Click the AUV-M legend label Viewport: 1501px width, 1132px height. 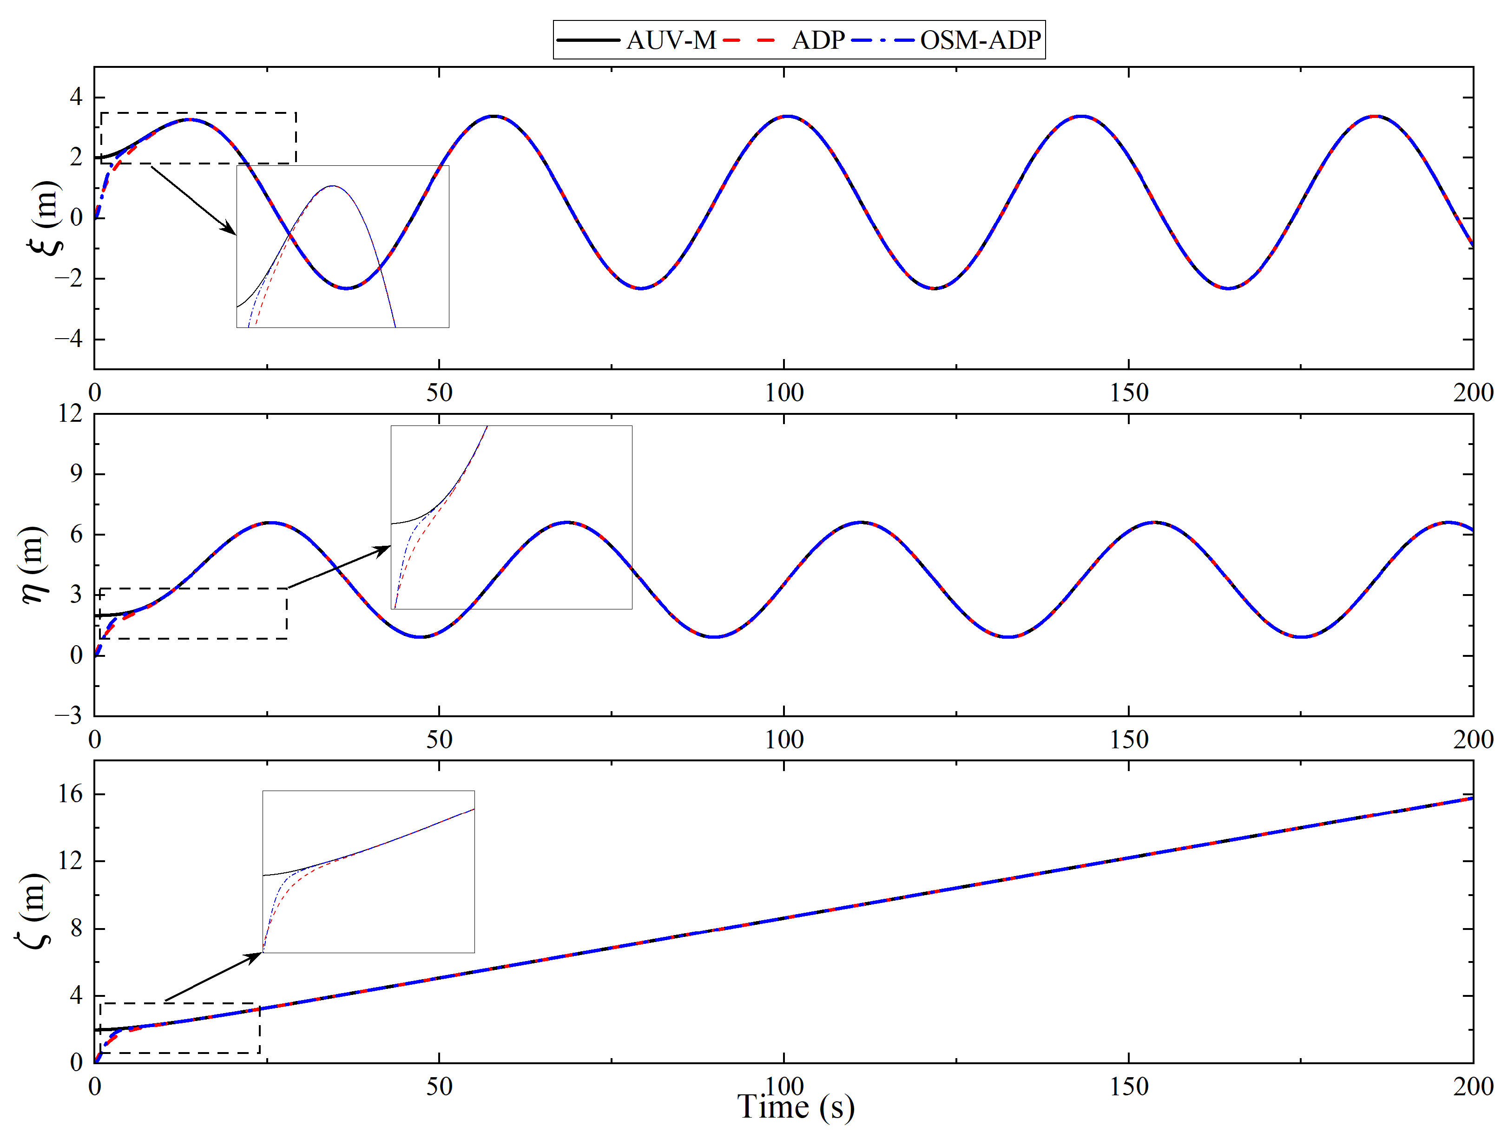671,40
